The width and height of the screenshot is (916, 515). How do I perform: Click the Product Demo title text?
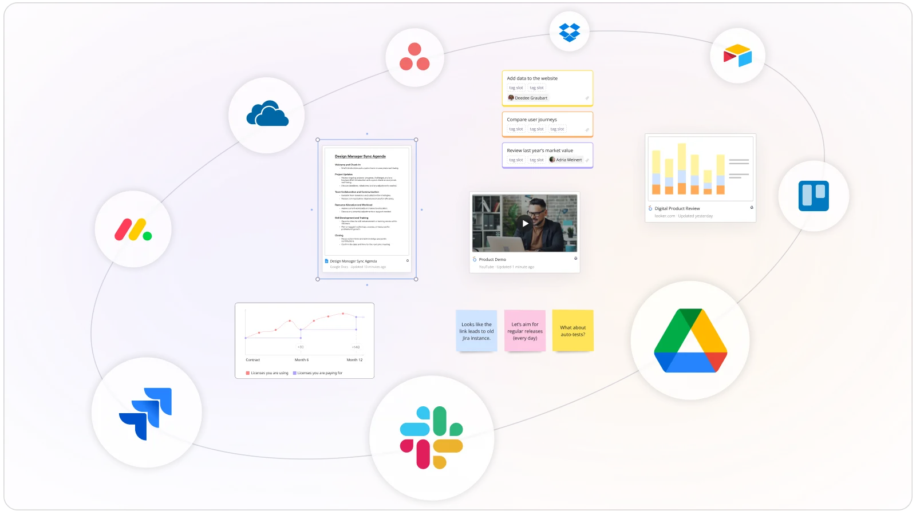click(x=492, y=259)
